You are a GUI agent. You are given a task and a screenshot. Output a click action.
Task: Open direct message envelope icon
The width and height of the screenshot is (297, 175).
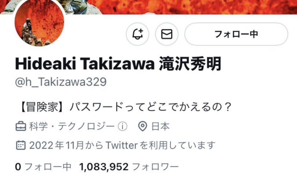(x=167, y=34)
